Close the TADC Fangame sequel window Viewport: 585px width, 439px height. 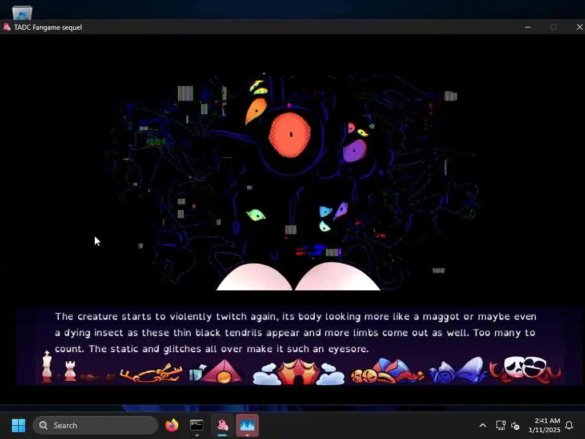(x=579, y=27)
